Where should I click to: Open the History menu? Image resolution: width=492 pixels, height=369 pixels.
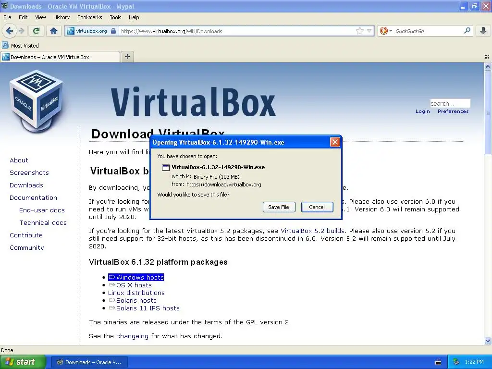61,17
